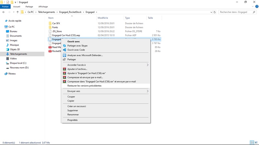Click the refresh icon beside the address bar
This screenshot has height=145, width=259.
tap(214, 12)
